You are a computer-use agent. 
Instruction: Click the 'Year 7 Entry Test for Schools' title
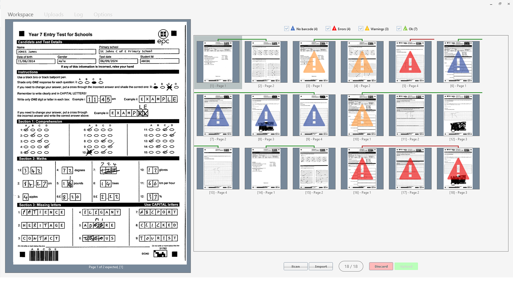[x=61, y=34]
